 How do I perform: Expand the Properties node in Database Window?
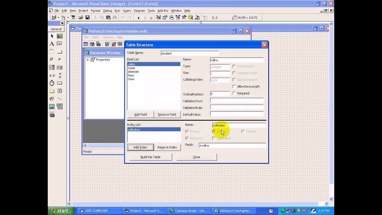pos(87,60)
